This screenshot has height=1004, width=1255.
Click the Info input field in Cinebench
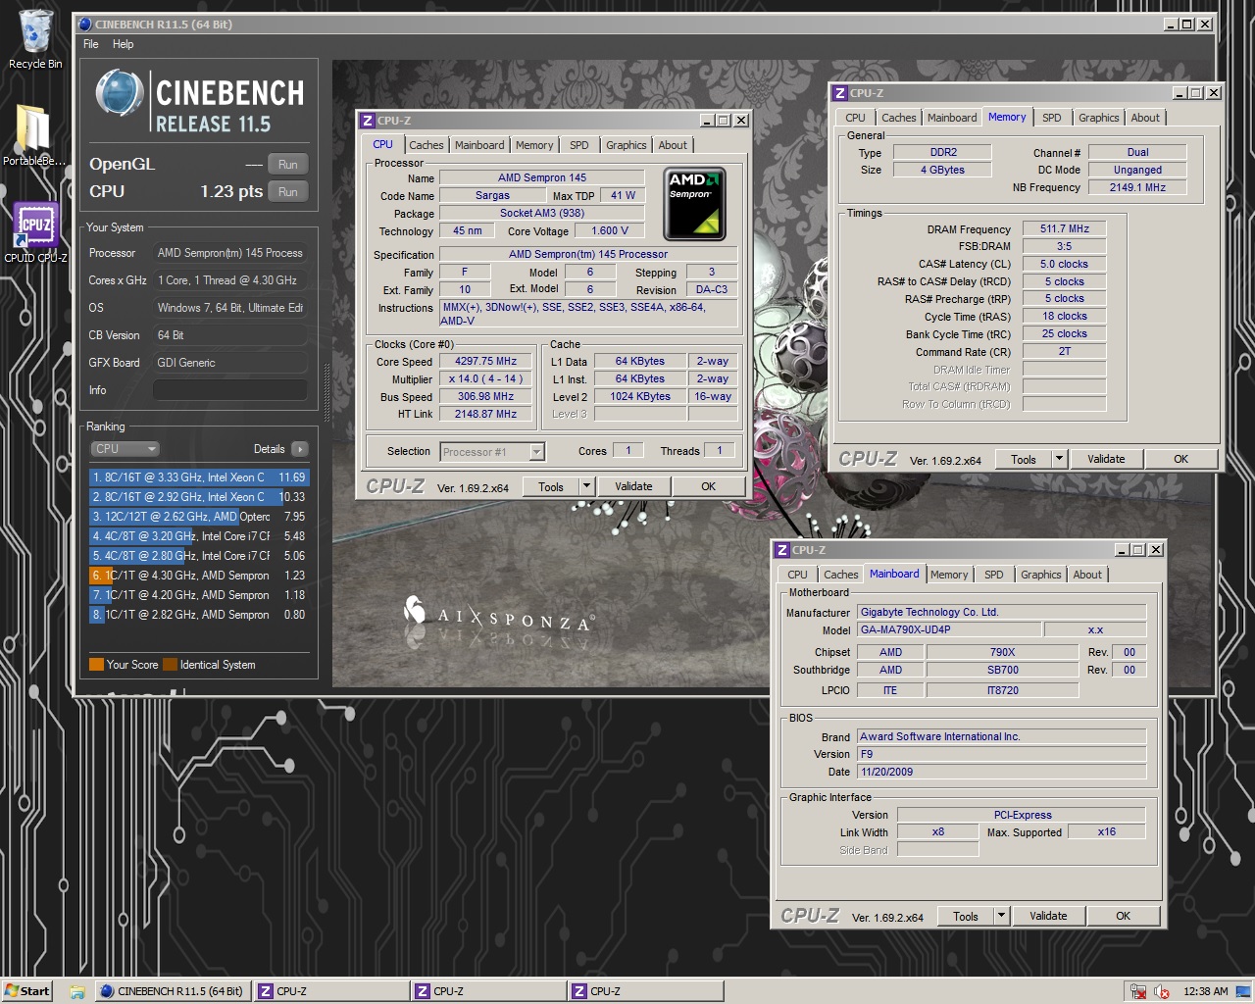click(x=230, y=390)
